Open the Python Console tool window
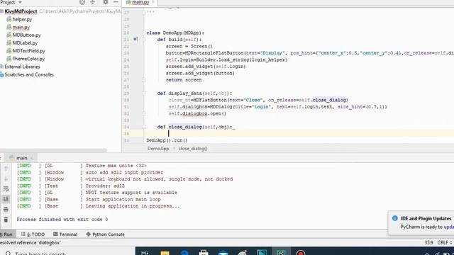The height and width of the screenshot is (255, 454). pyautogui.click(x=106, y=234)
